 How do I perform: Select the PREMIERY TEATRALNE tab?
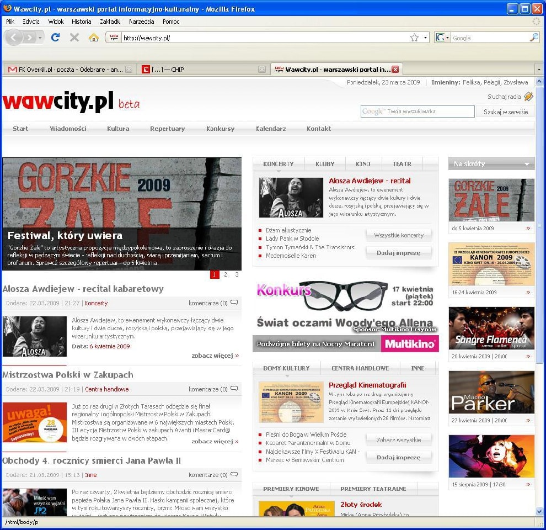pyautogui.click(x=373, y=489)
